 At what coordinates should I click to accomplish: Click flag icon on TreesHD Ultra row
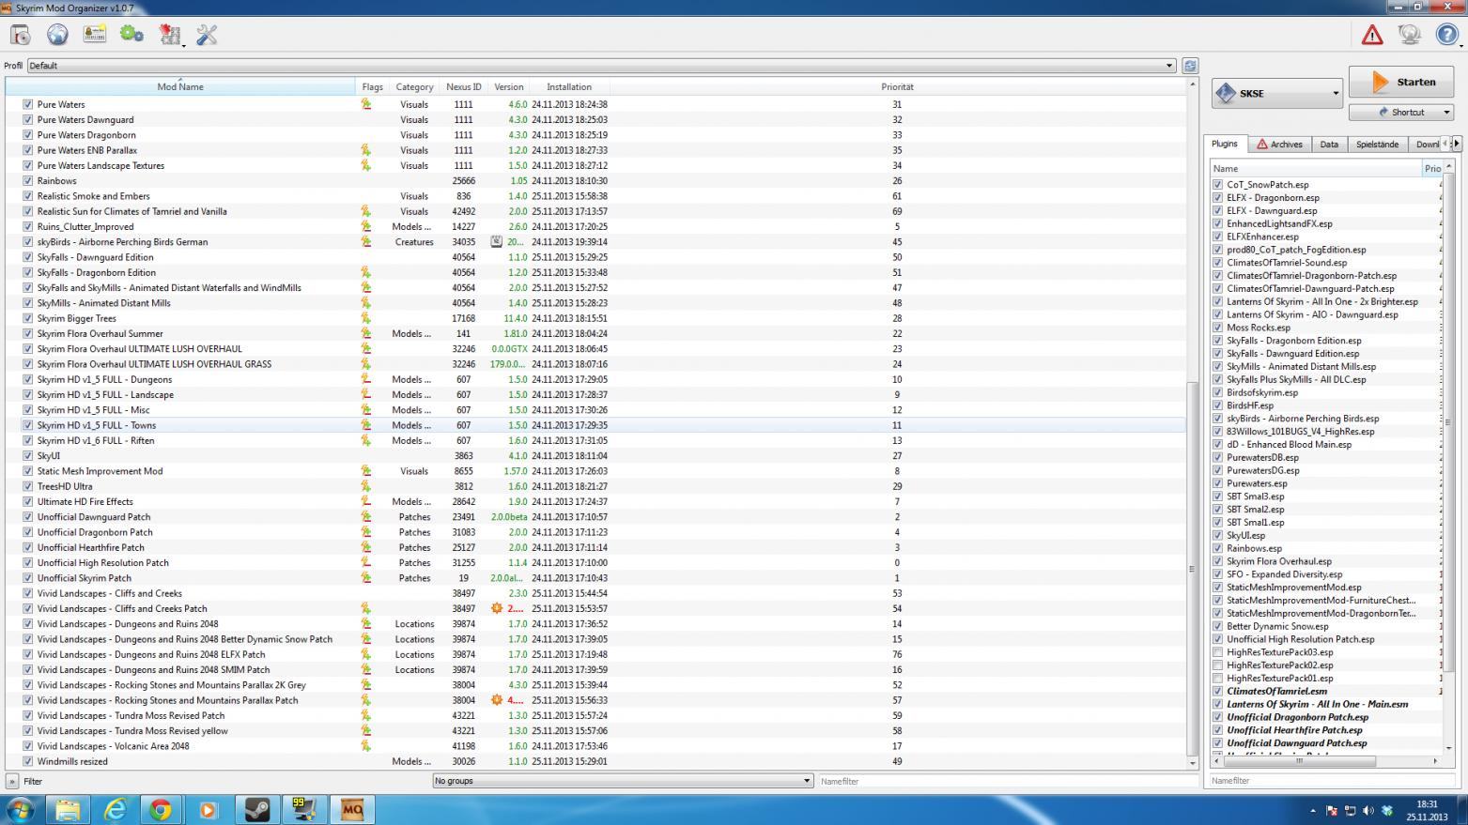366,486
